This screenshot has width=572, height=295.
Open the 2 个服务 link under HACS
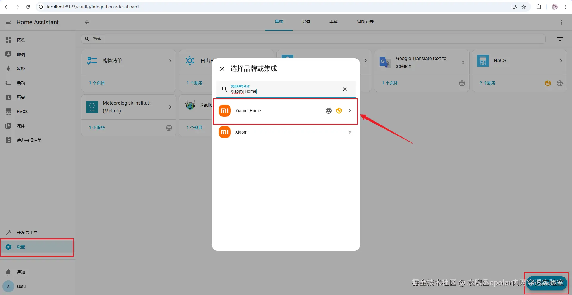[x=488, y=83]
